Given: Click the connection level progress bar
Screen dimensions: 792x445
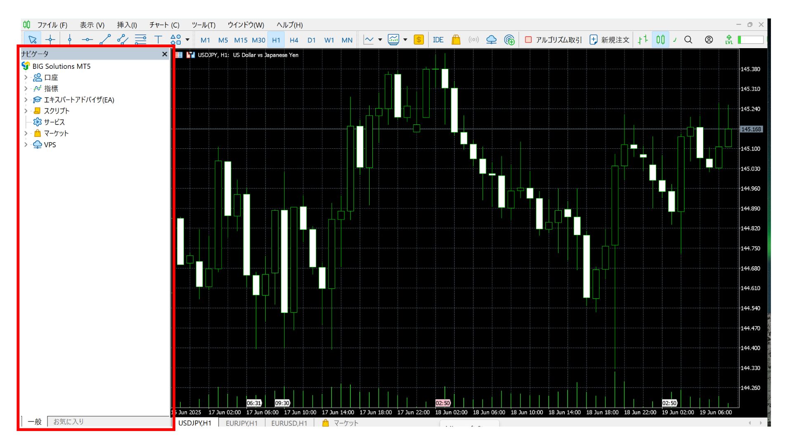Looking at the screenshot, I should (751, 40).
